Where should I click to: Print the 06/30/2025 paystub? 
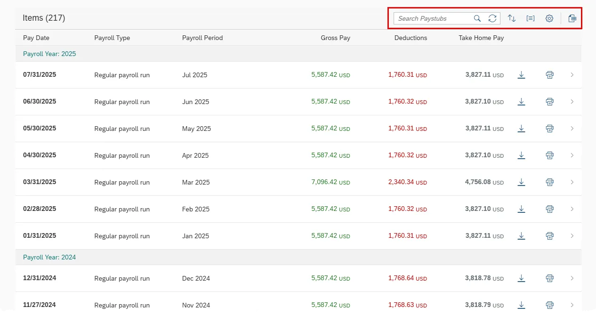[x=549, y=102]
